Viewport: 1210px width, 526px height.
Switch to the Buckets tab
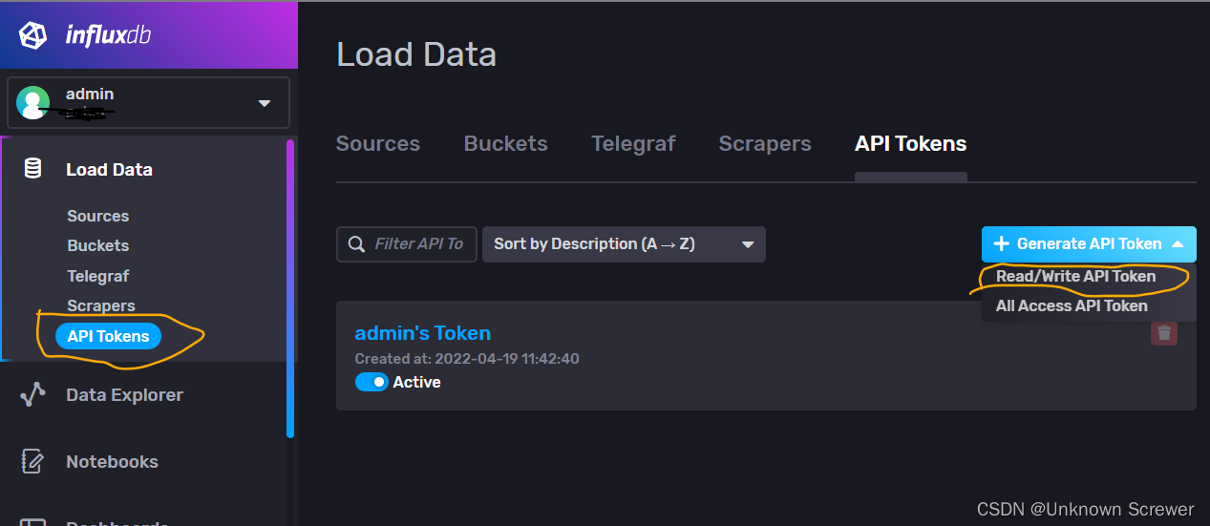coord(505,144)
